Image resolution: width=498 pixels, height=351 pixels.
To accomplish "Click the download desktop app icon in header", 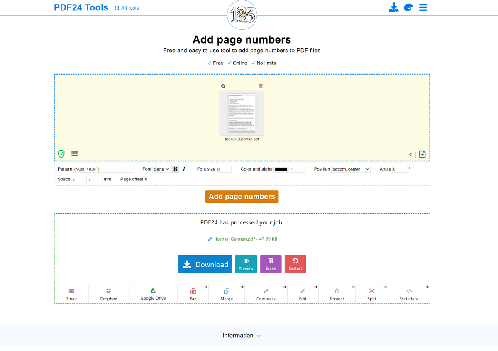I will point(394,7).
